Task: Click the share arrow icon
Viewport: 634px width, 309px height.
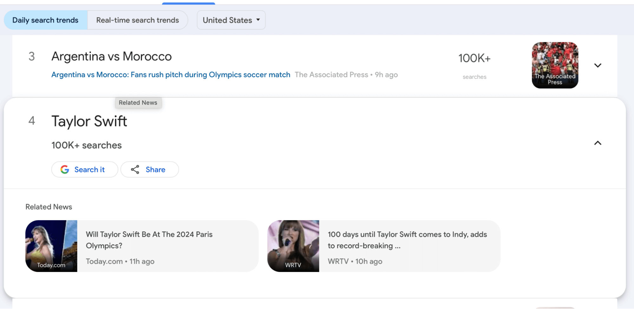Action: 135,170
